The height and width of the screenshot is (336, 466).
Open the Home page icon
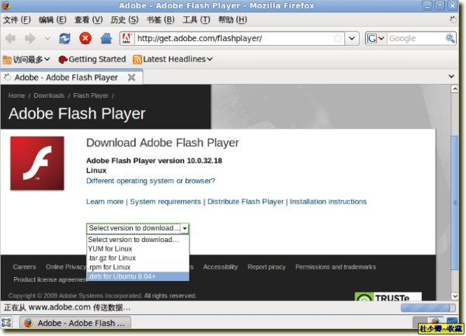[x=106, y=38]
